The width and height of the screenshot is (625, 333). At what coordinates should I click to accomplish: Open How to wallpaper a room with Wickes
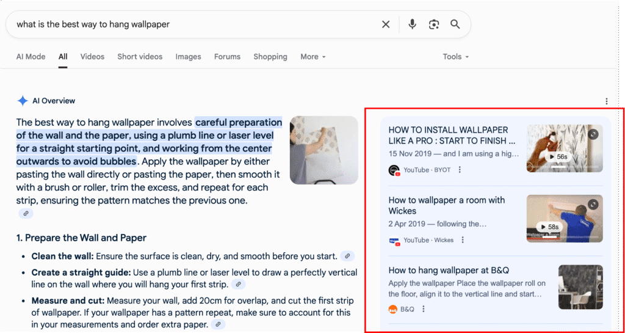[x=447, y=205]
